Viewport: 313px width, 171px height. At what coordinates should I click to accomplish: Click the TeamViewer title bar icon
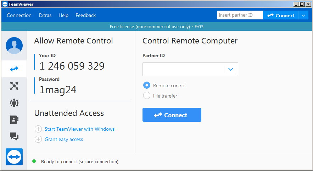point(5,4)
